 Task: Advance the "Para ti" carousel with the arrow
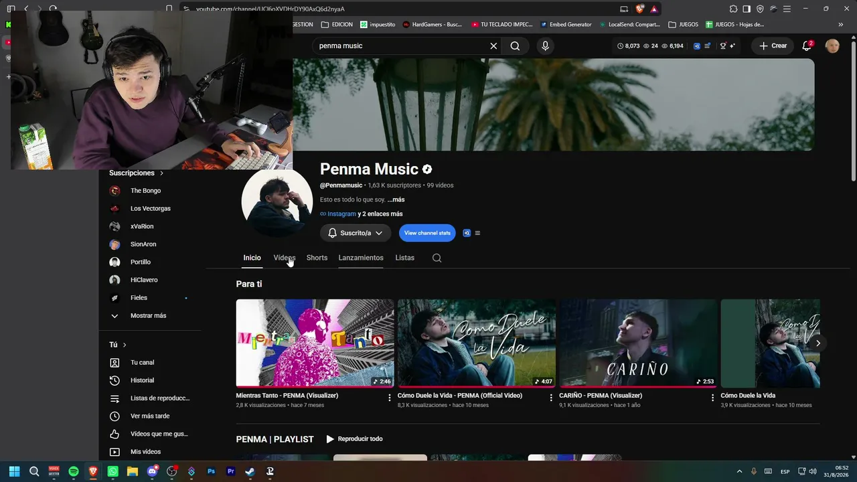(x=817, y=343)
